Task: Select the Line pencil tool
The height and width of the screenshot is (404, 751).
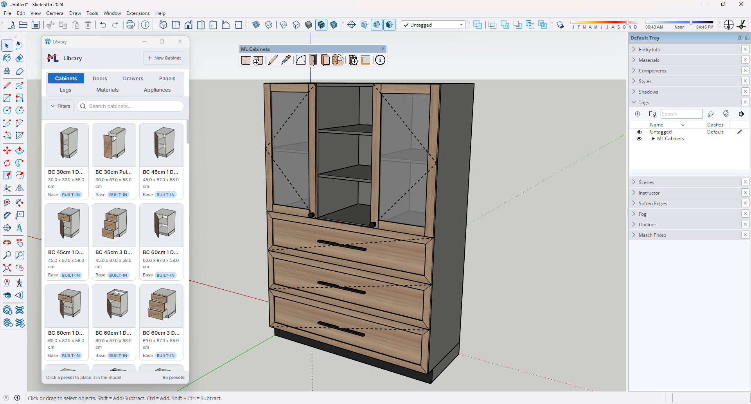Action: (7, 85)
